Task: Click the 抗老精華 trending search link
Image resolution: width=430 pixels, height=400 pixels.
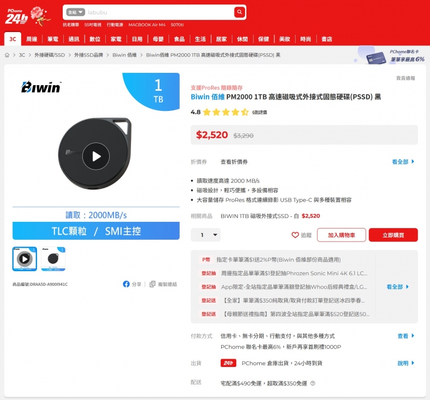Action: pos(71,25)
